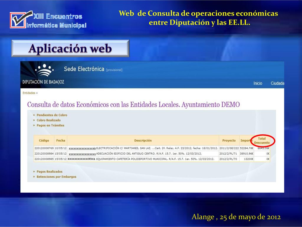
Task: Click the [provisional] label
Action: click(x=114, y=70)
